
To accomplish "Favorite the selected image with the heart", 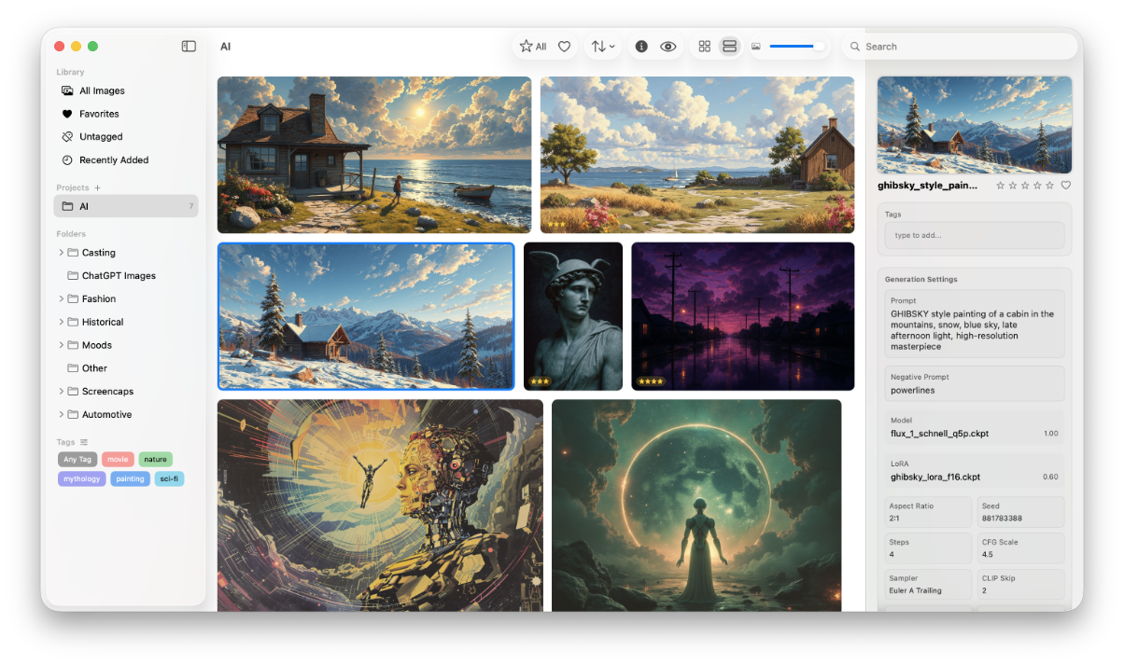I will (1065, 185).
